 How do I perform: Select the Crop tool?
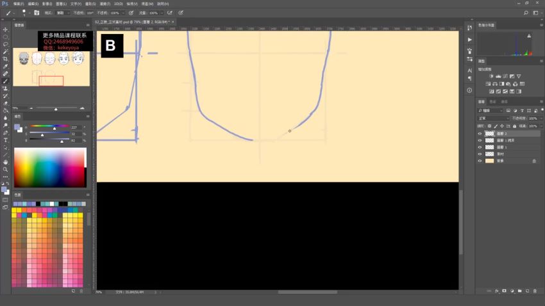click(x=6, y=59)
